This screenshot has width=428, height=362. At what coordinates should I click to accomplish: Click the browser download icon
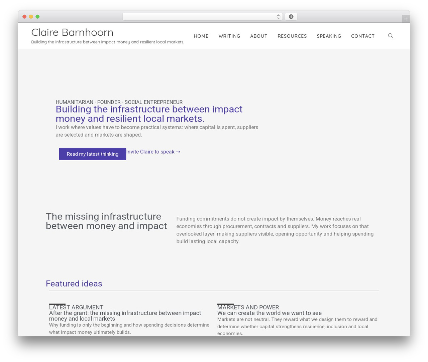(291, 17)
